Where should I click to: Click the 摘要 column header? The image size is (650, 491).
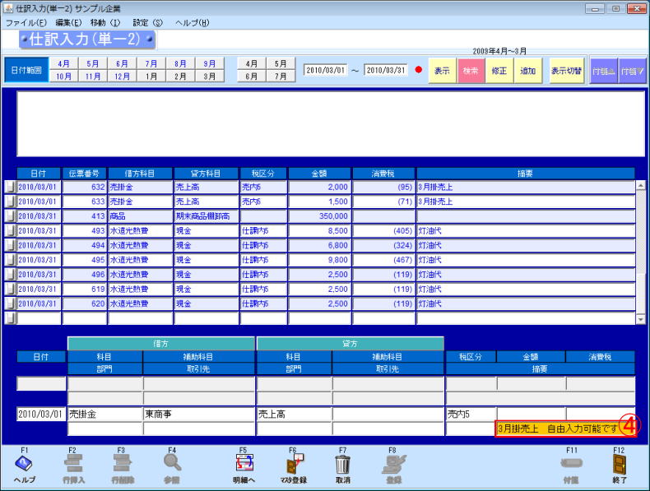coord(525,174)
